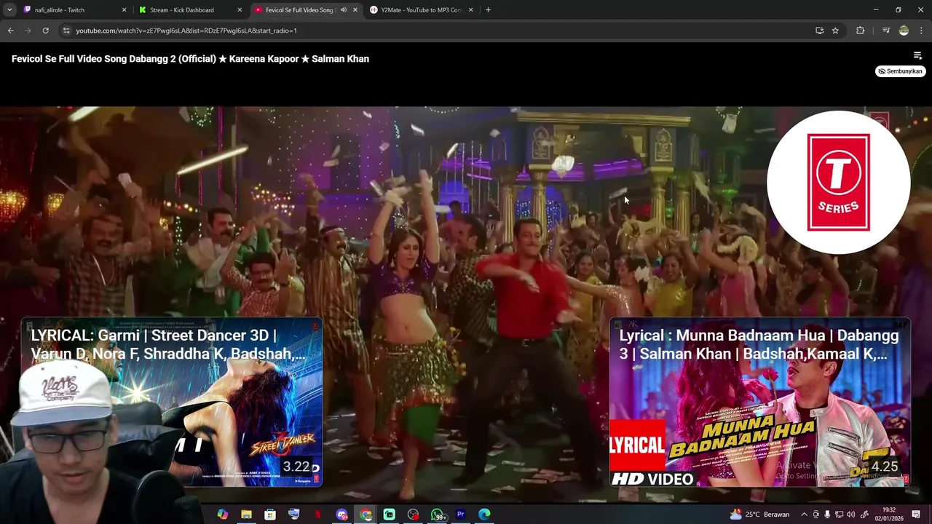Image resolution: width=932 pixels, height=524 pixels.
Task: Click the Sembunyikan hide button
Action: [900, 71]
